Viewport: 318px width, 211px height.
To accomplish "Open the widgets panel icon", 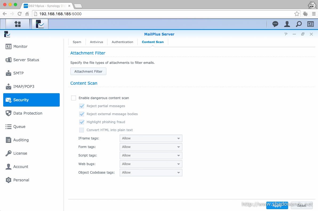I will click(311, 24).
